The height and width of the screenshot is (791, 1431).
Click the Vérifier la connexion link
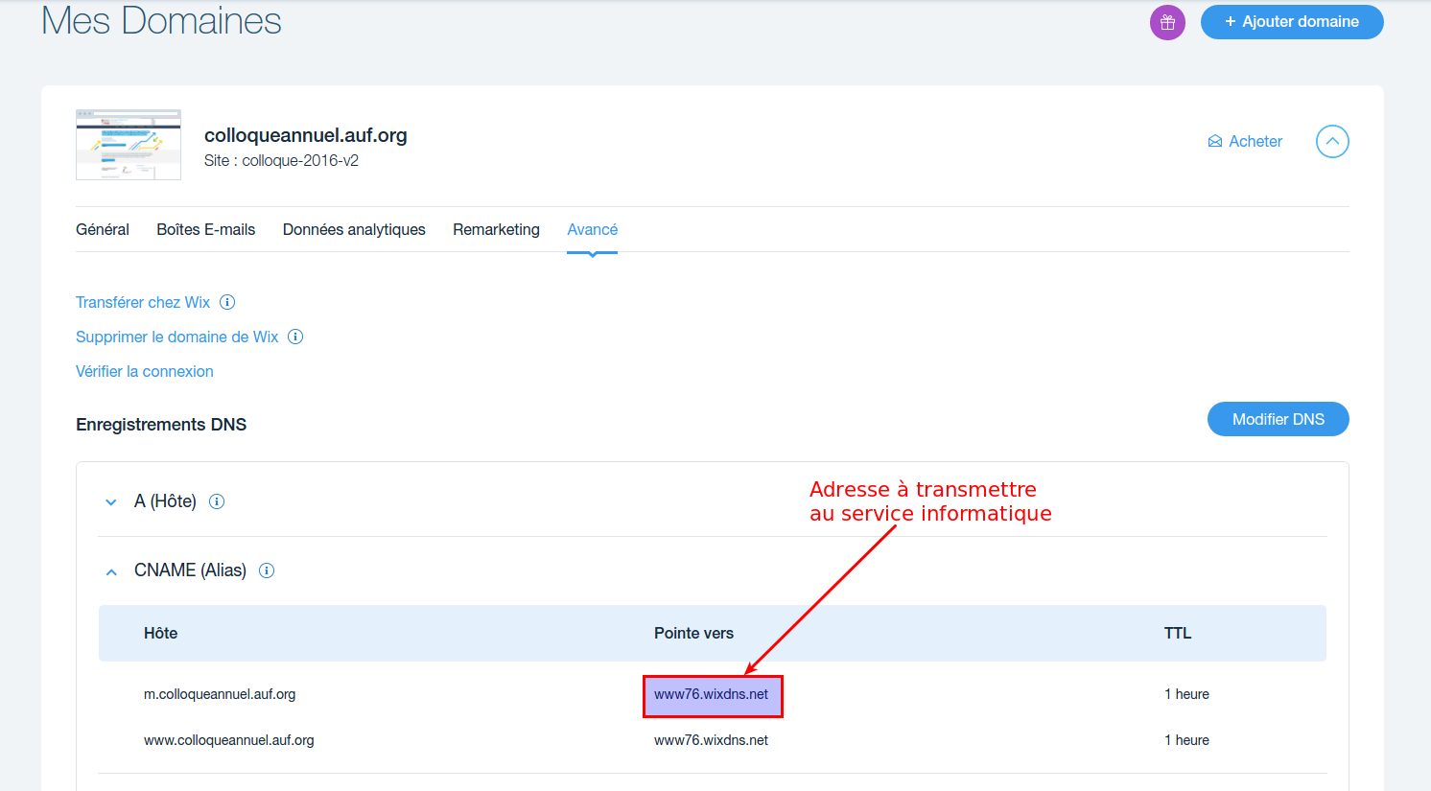click(145, 371)
